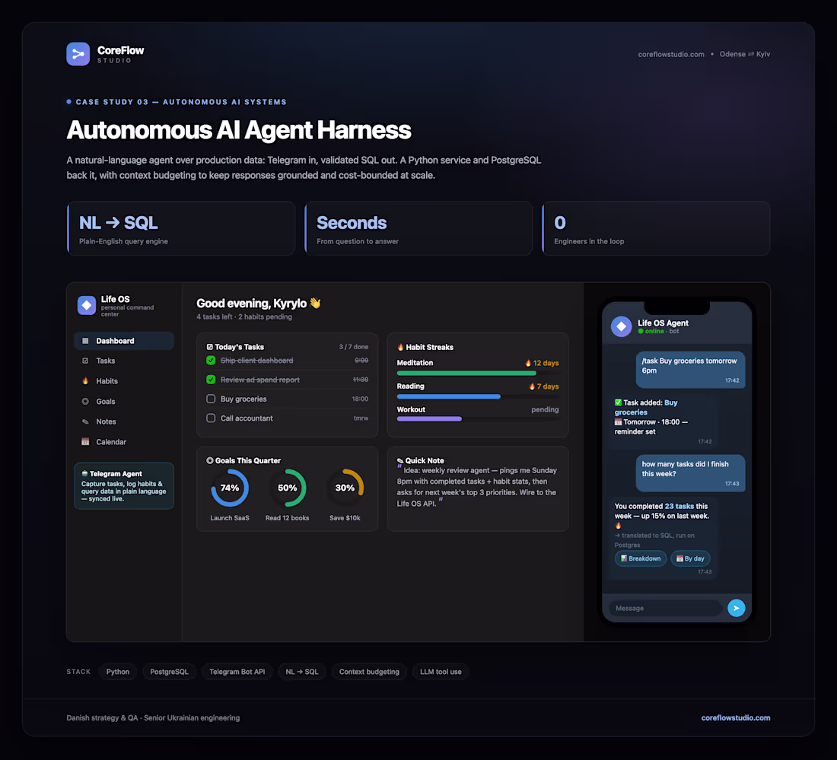837x760 pixels.
Task: Click the 30% Save $10k goal ring
Action: (x=345, y=488)
